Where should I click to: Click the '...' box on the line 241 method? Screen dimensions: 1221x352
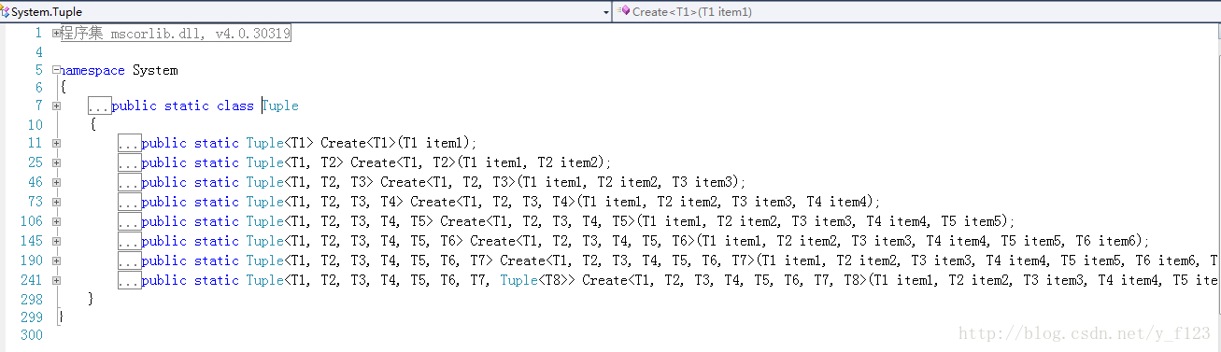pos(129,280)
